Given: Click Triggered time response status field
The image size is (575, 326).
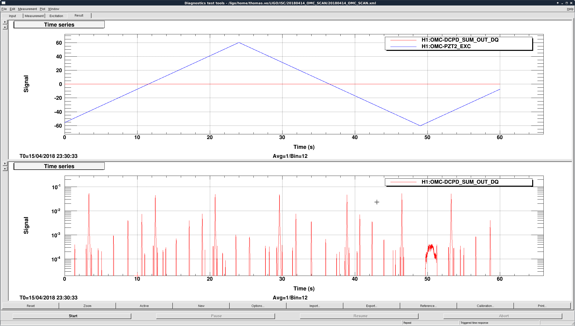Looking at the screenshot, I should [x=499, y=323].
